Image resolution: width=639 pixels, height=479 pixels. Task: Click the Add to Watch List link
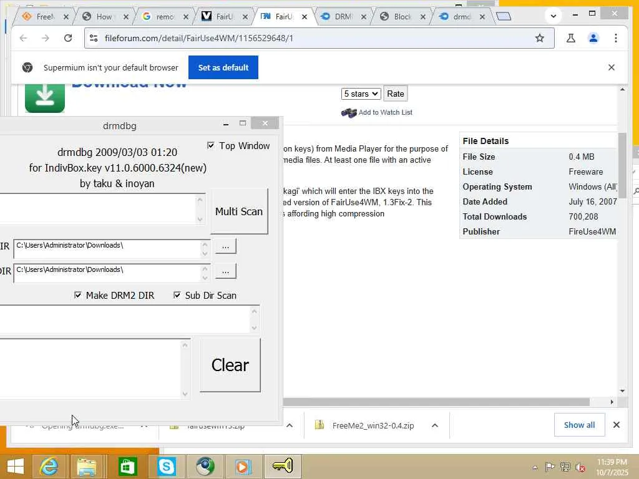(x=385, y=112)
